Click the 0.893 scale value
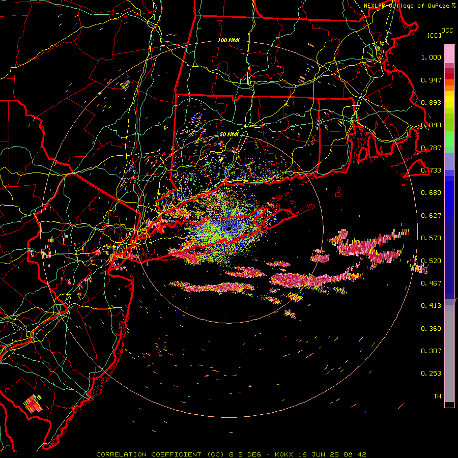Image resolution: width=458 pixels, height=458 pixels. tap(431, 102)
